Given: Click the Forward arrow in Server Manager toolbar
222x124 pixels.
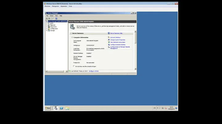Looking at the screenshot, I should pyautogui.click(x=49, y=18).
